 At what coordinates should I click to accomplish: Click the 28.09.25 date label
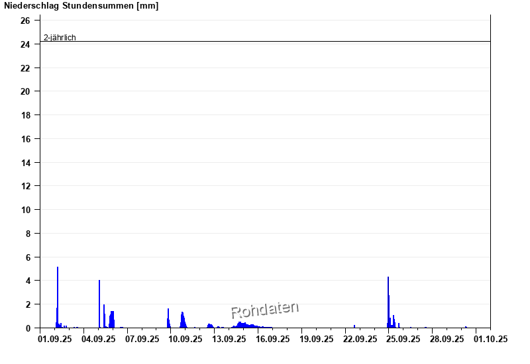coord(447,339)
